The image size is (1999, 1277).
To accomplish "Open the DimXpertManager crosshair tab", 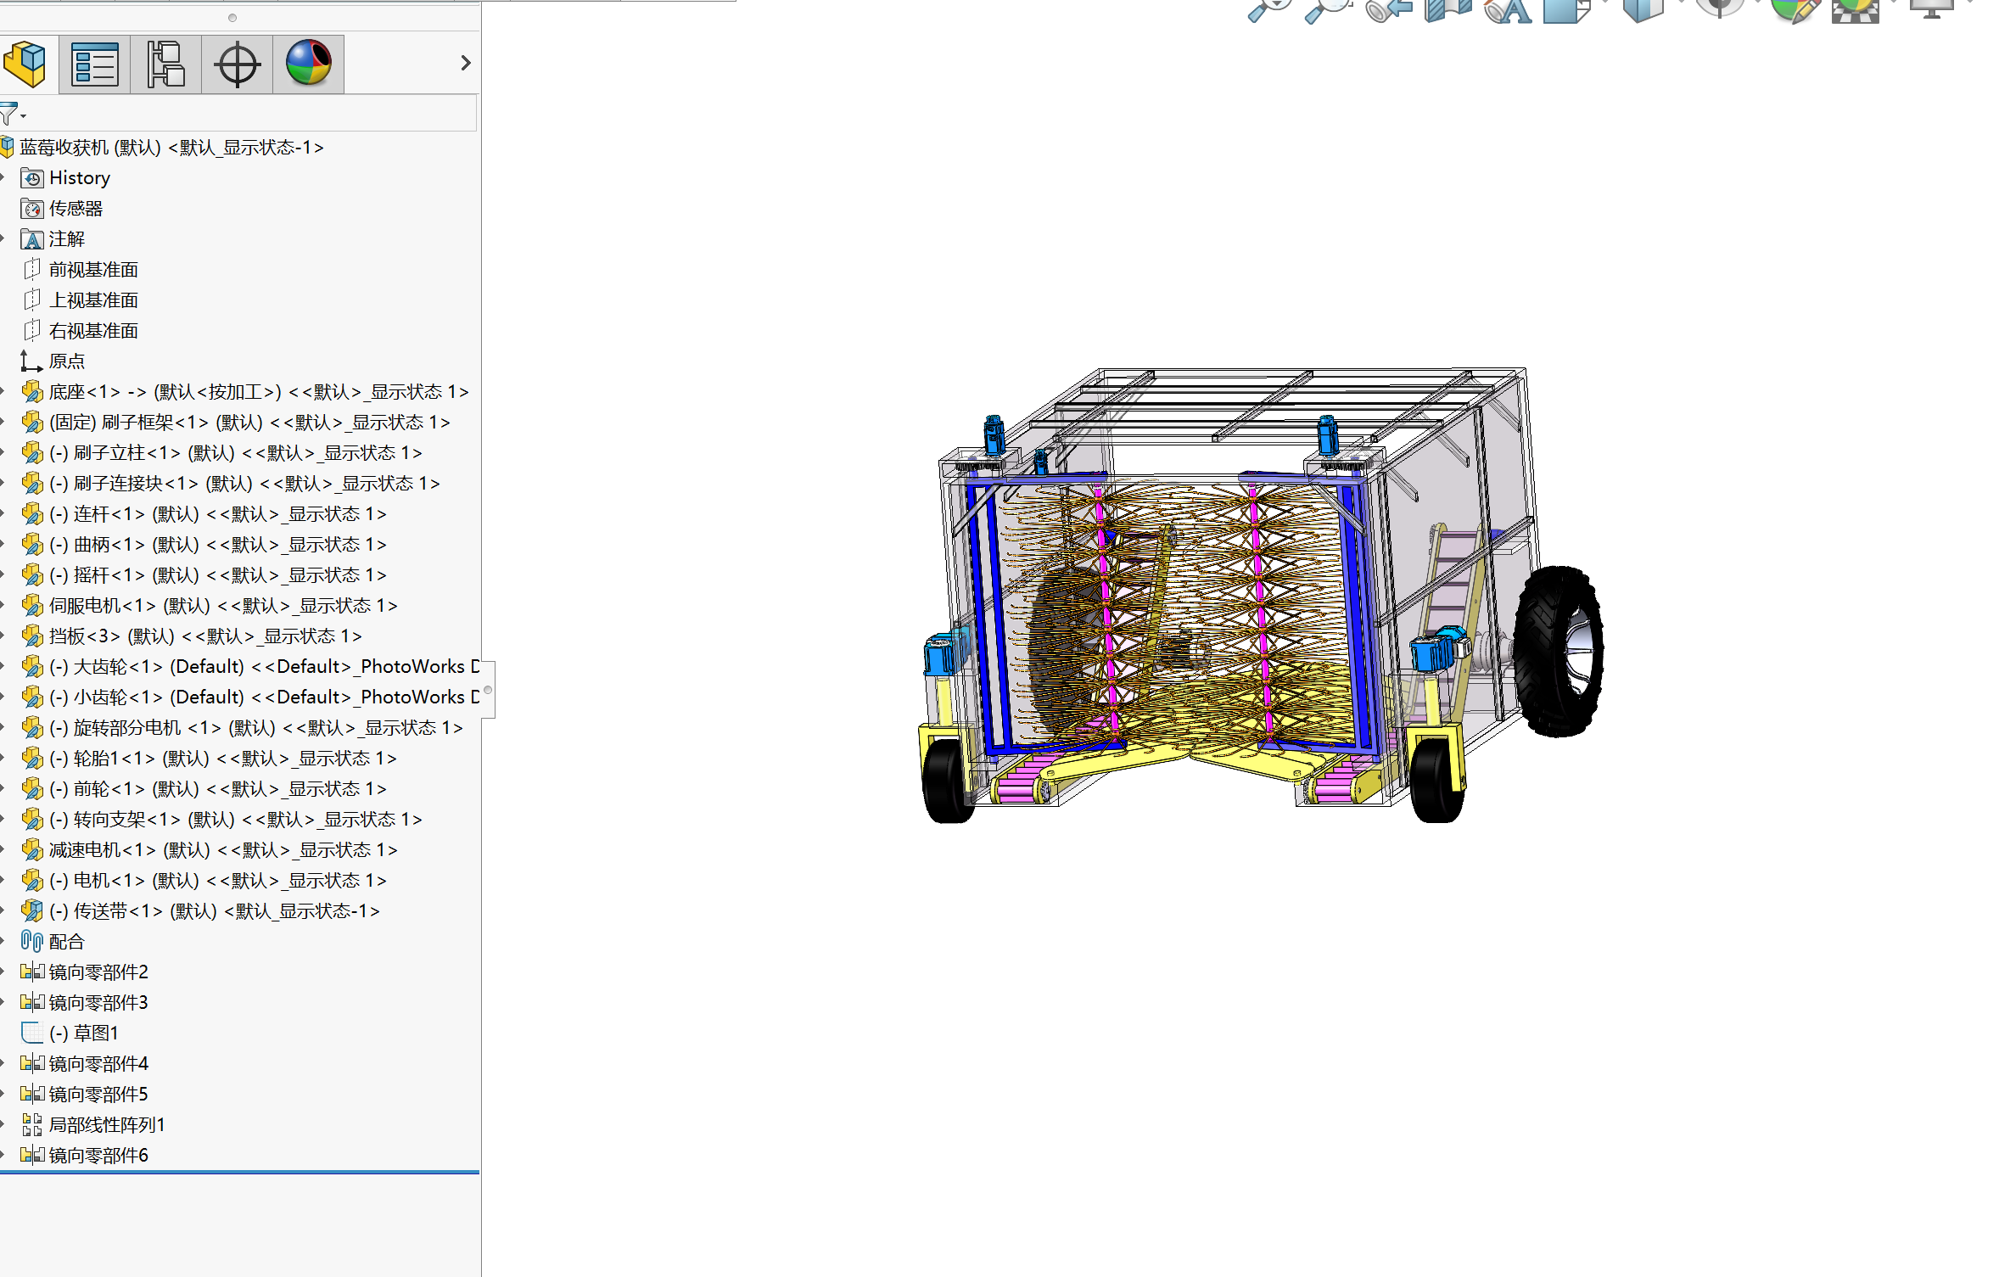I will [x=237, y=64].
